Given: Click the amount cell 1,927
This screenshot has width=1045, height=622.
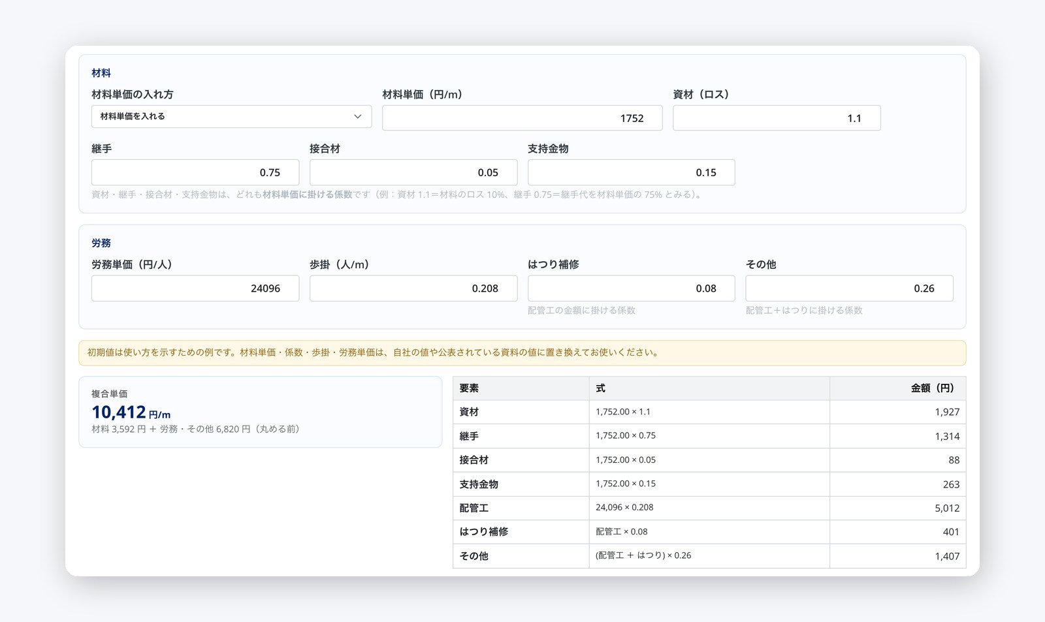Looking at the screenshot, I should click(898, 412).
